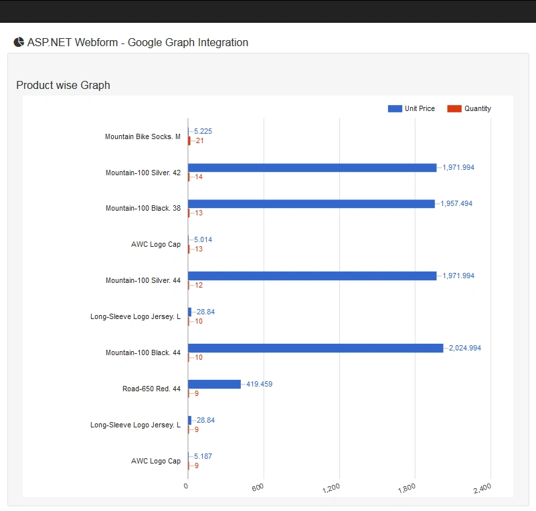
Task: Click the ASP.NET Webform page title text
Action: point(138,42)
